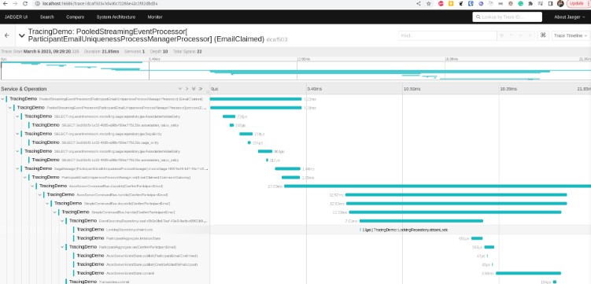The width and height of the screenshot is (591, 284).
Task: Click the 7.01ms EventSourcingRepository timeline bar
Action: coord(421,221)
